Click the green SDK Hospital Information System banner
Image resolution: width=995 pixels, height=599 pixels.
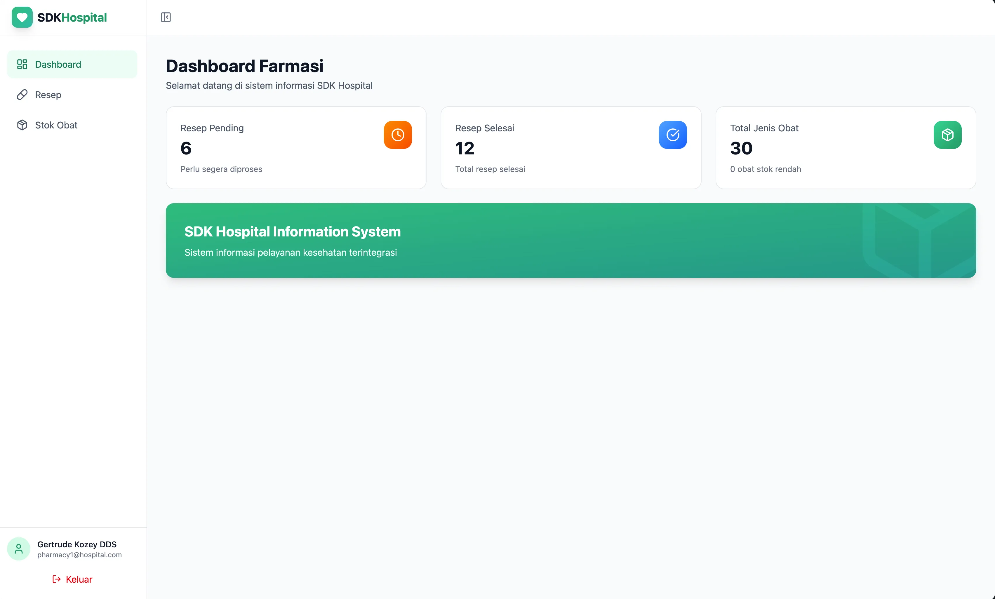[570, 241]
